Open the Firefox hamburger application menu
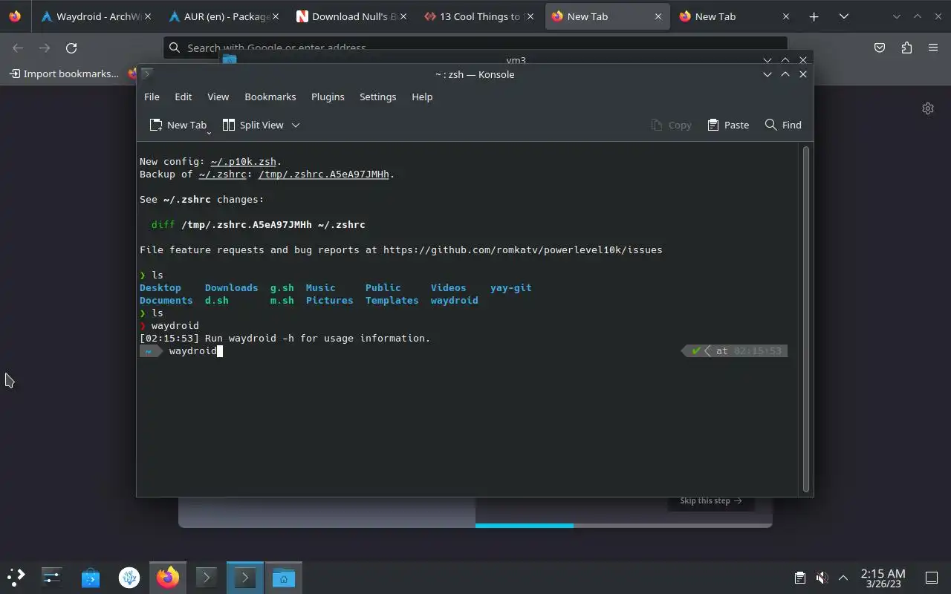The height and width of the screenshot is (594, 951). pos(933,48)
